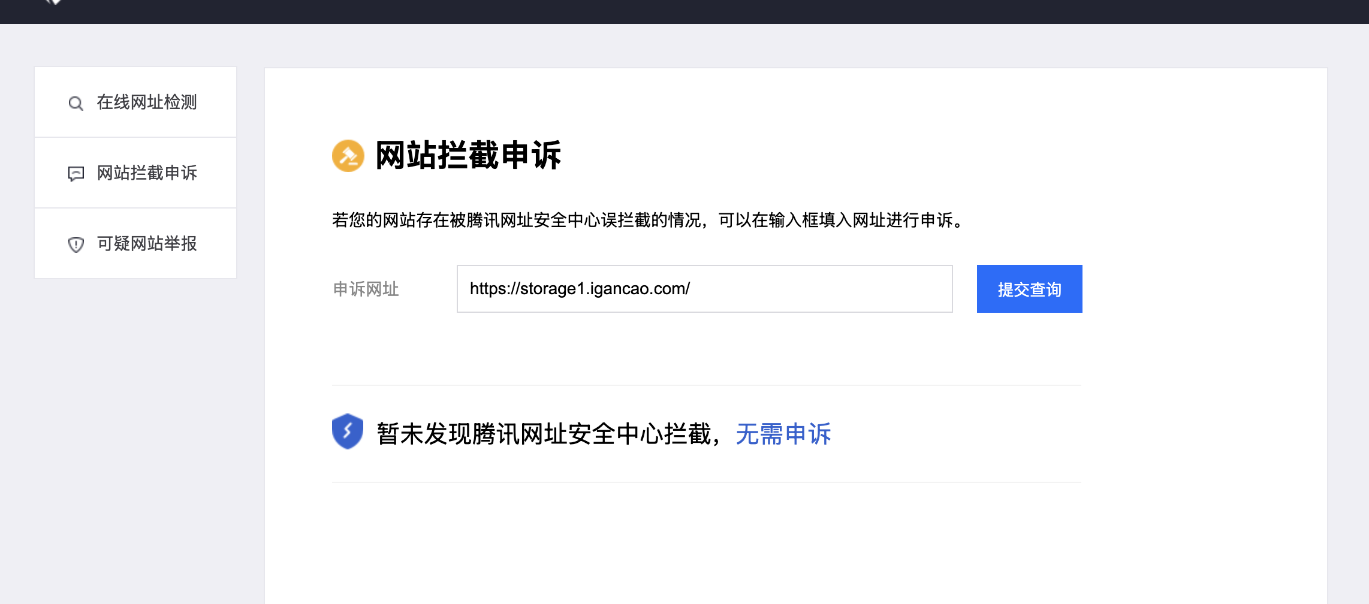Focus the 申诉网址 URL input field
Screen dimensions: 1369x604
[704, 289]
